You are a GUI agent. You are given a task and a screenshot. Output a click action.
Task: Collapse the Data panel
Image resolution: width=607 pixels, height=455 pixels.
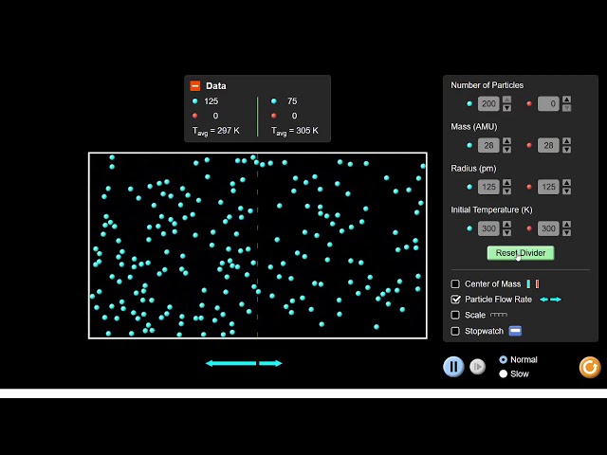195,85
